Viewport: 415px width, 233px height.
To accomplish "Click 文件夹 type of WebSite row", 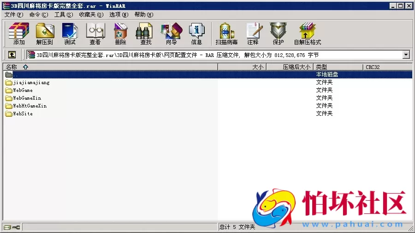I will pos(324,114).
